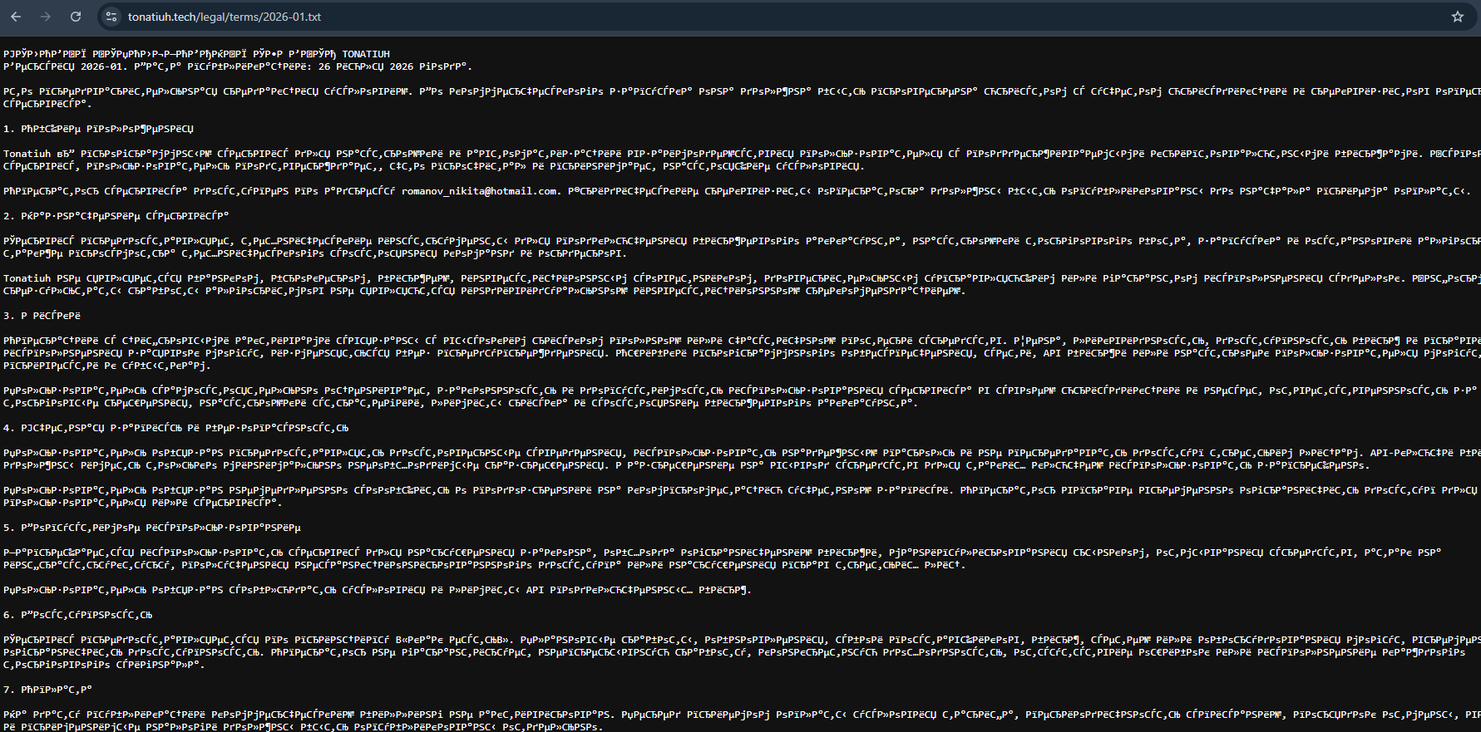
Task: Click the section heading numbered 4.
Action: point(176,428)
